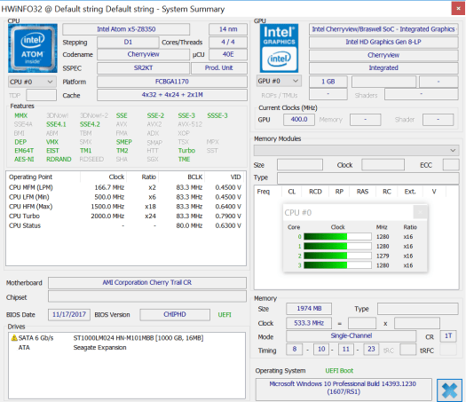Click the memory timing value 8 field
The width and height of the screenshot is (466, 402).
[x=294, y=349]
